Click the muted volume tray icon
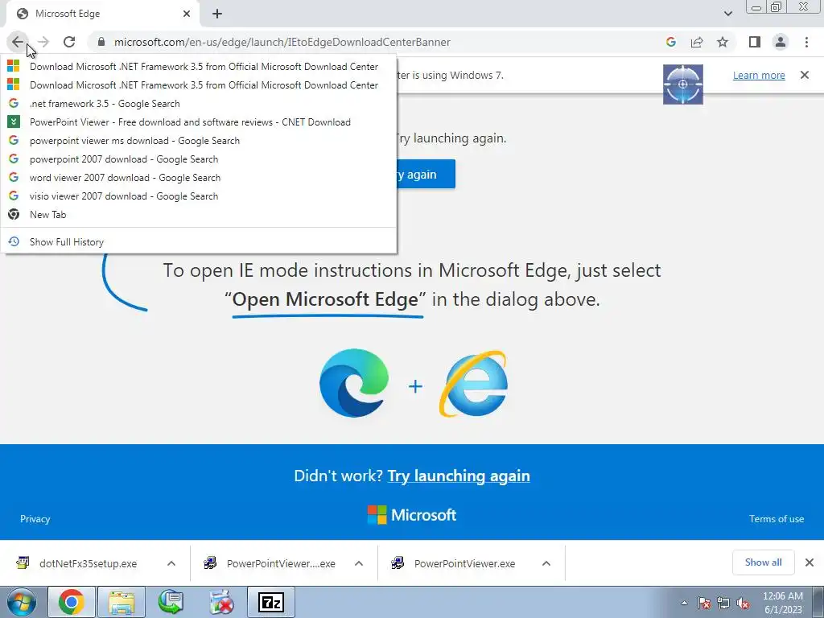824x618 pixels. point(743,603)
